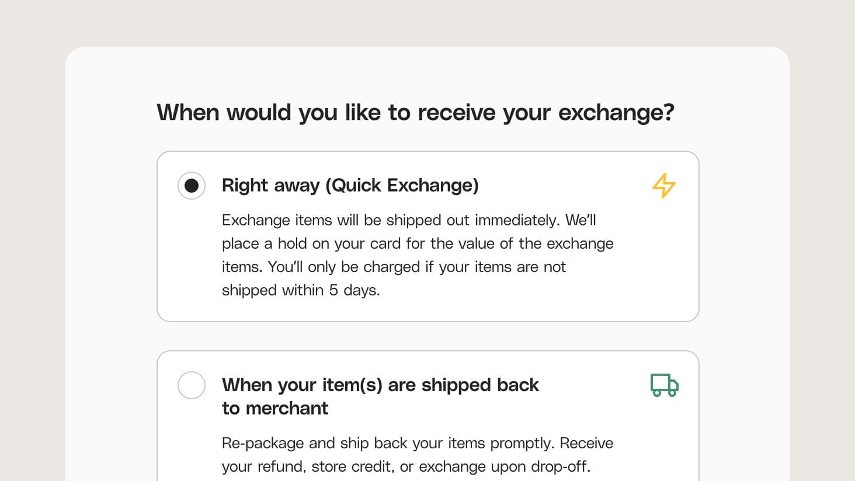
Task: Select the Quick Exchange radio button
Action: click(x=192, y=186)
